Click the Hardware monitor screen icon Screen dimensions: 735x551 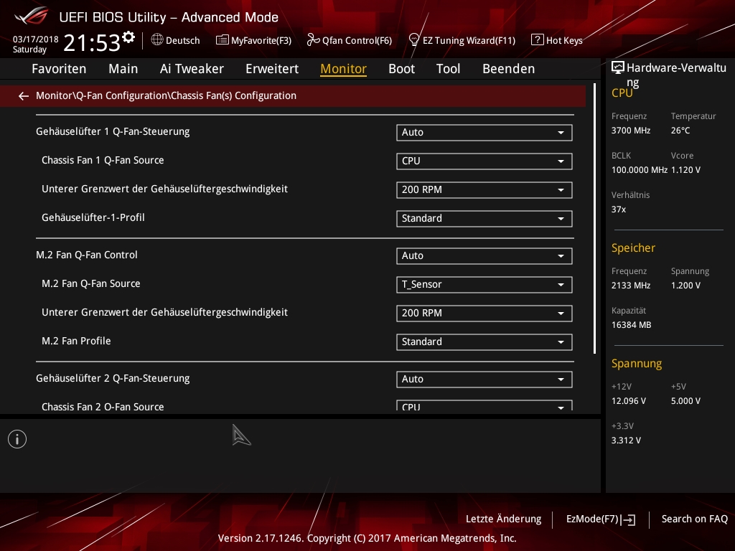tap(618, 68)
